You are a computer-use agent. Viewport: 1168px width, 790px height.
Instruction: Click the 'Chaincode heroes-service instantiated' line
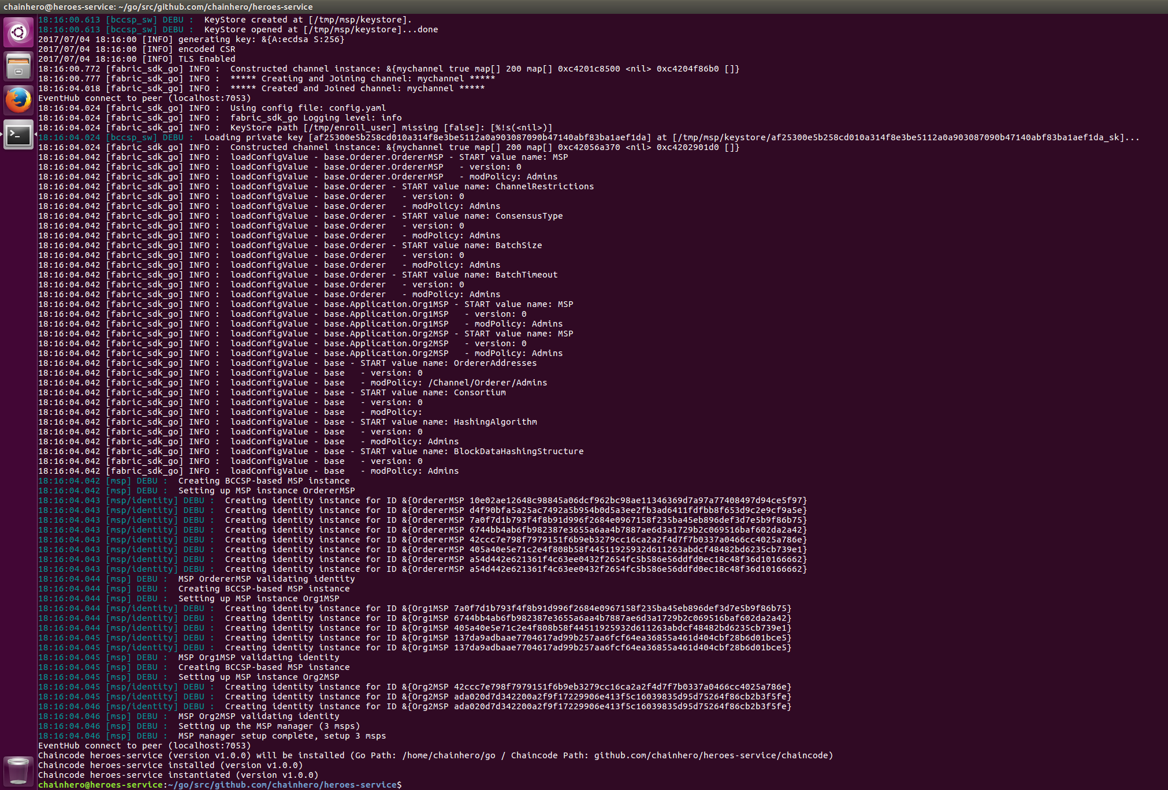point(178,775)
